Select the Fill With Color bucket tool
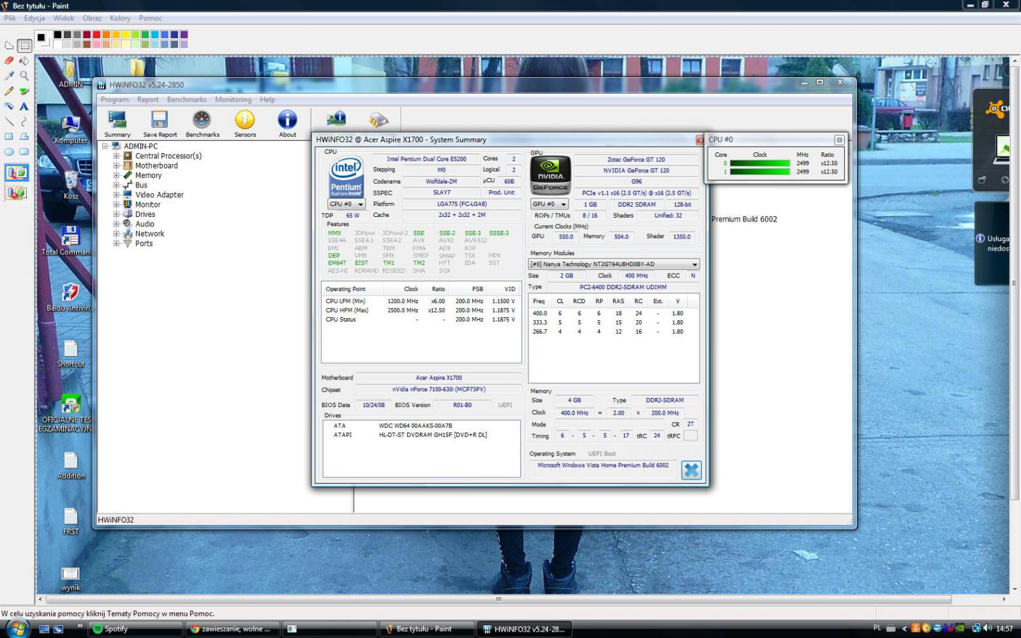1021x638 pixels. (24, 61)
